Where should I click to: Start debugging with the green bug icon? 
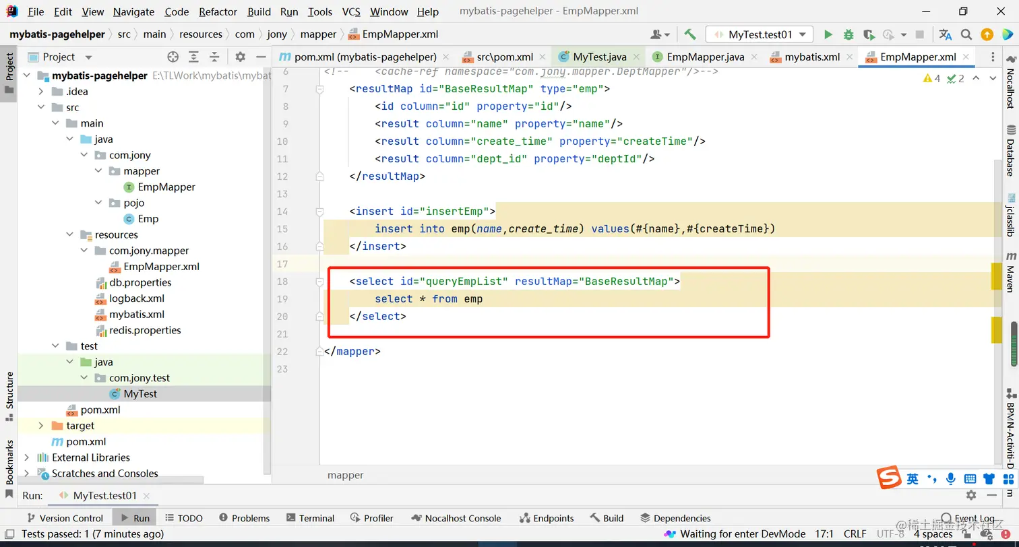pos(848,34)
